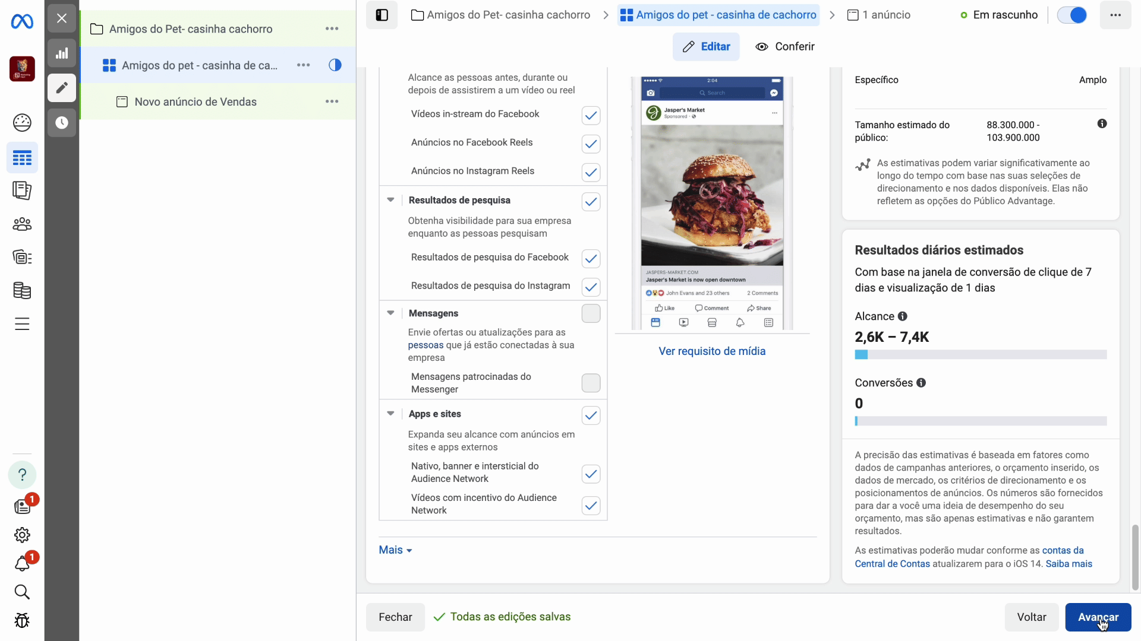Expand the Mais dropdown
1141x641 pixels.
[x=395, y=550]
